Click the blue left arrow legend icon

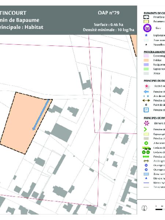[x=146, y=92]
